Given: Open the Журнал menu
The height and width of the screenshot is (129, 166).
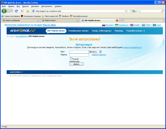Looking at the screenshot, I should (25, 6).
